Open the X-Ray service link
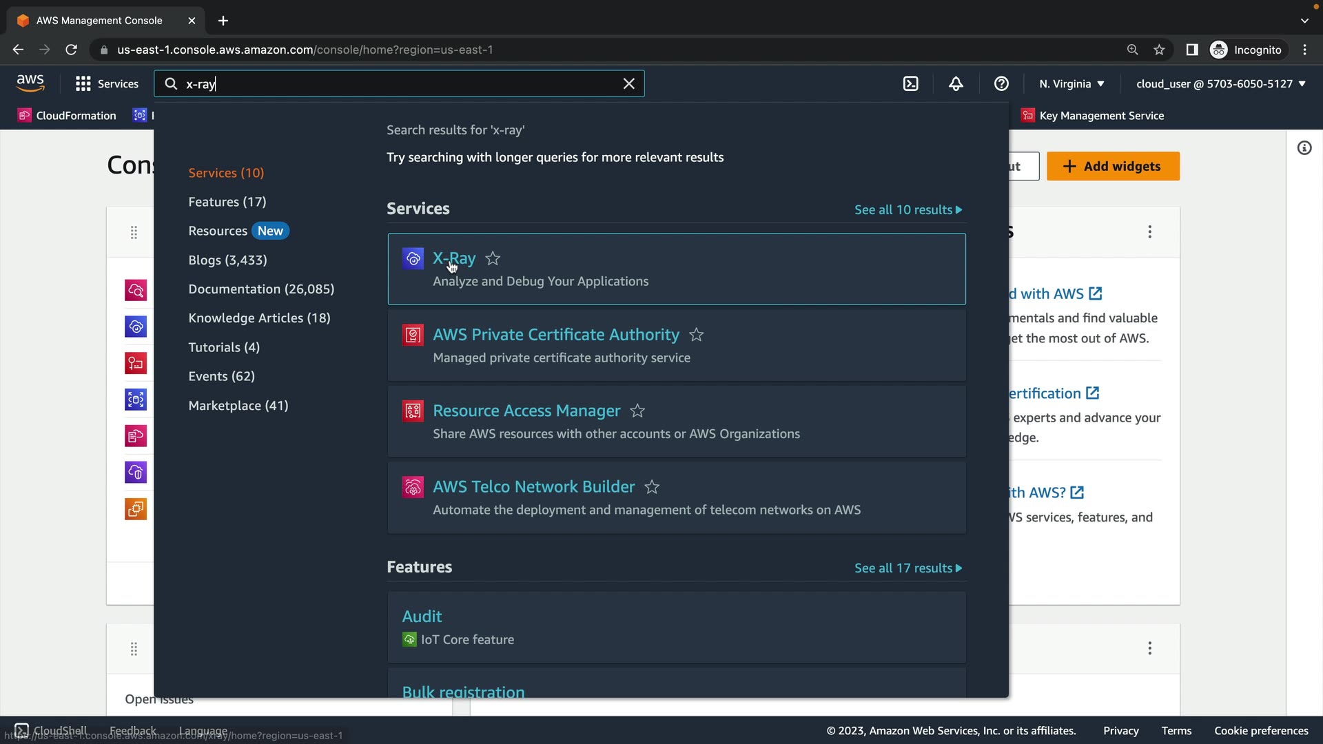1323x744 pixels. 454,259
